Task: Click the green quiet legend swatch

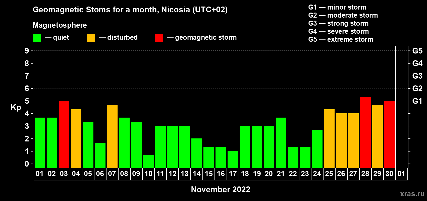Action: (37, 38)
